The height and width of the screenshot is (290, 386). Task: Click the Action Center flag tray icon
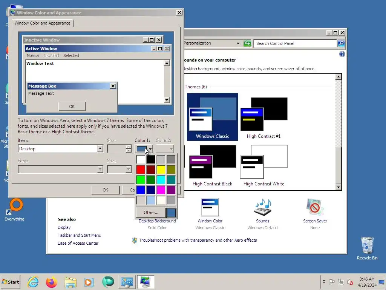point(332,282)
